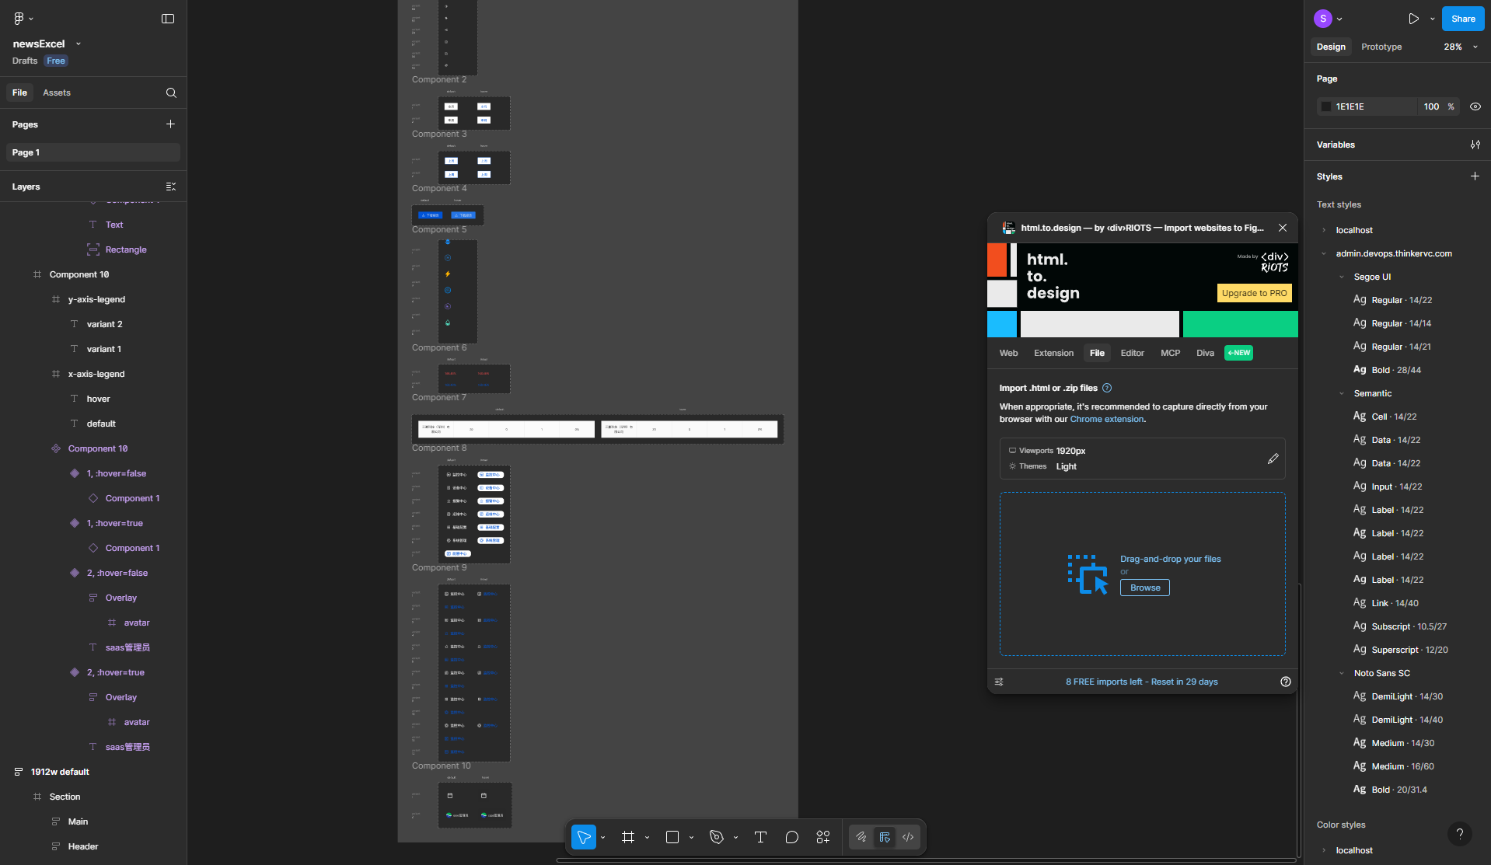The width and height of the screenshot is (1491, 865).
Task: Select the Text tool in the toolbar
Action: 760,837
